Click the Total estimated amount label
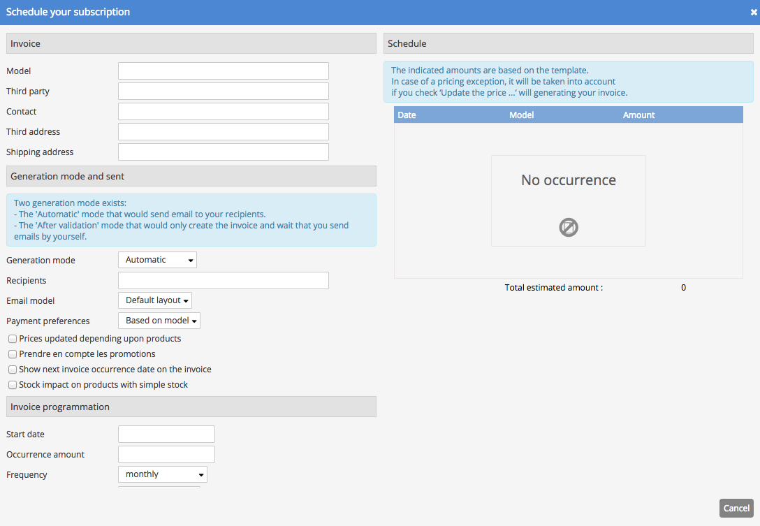 (x=554, y=288)
